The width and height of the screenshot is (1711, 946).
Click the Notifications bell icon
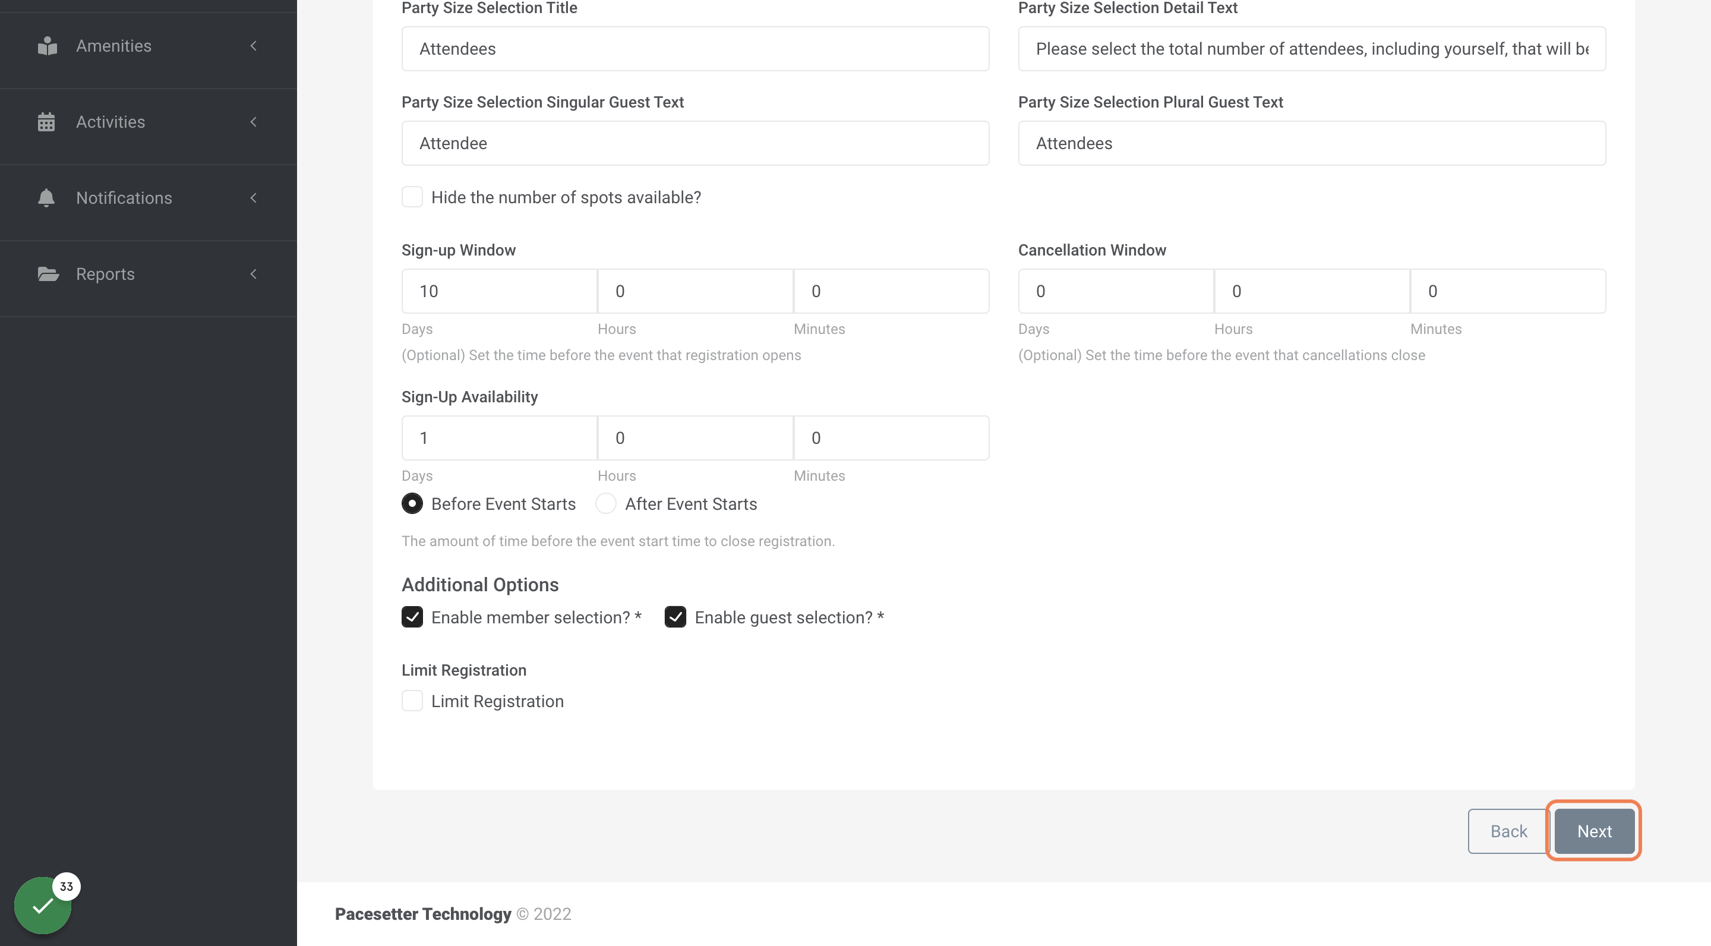[x=46, y=198]
